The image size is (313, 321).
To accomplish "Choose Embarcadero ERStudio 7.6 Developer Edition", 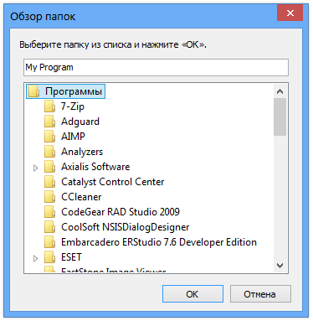I will pyautogui.click(x=159, y=242).
